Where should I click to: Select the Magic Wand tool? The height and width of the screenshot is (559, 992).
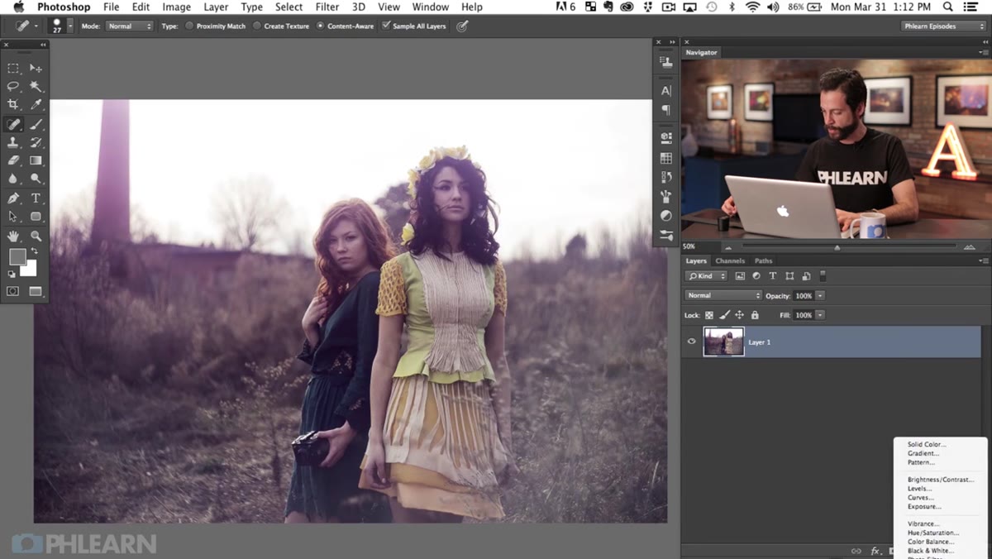click(x=36, y=86)
